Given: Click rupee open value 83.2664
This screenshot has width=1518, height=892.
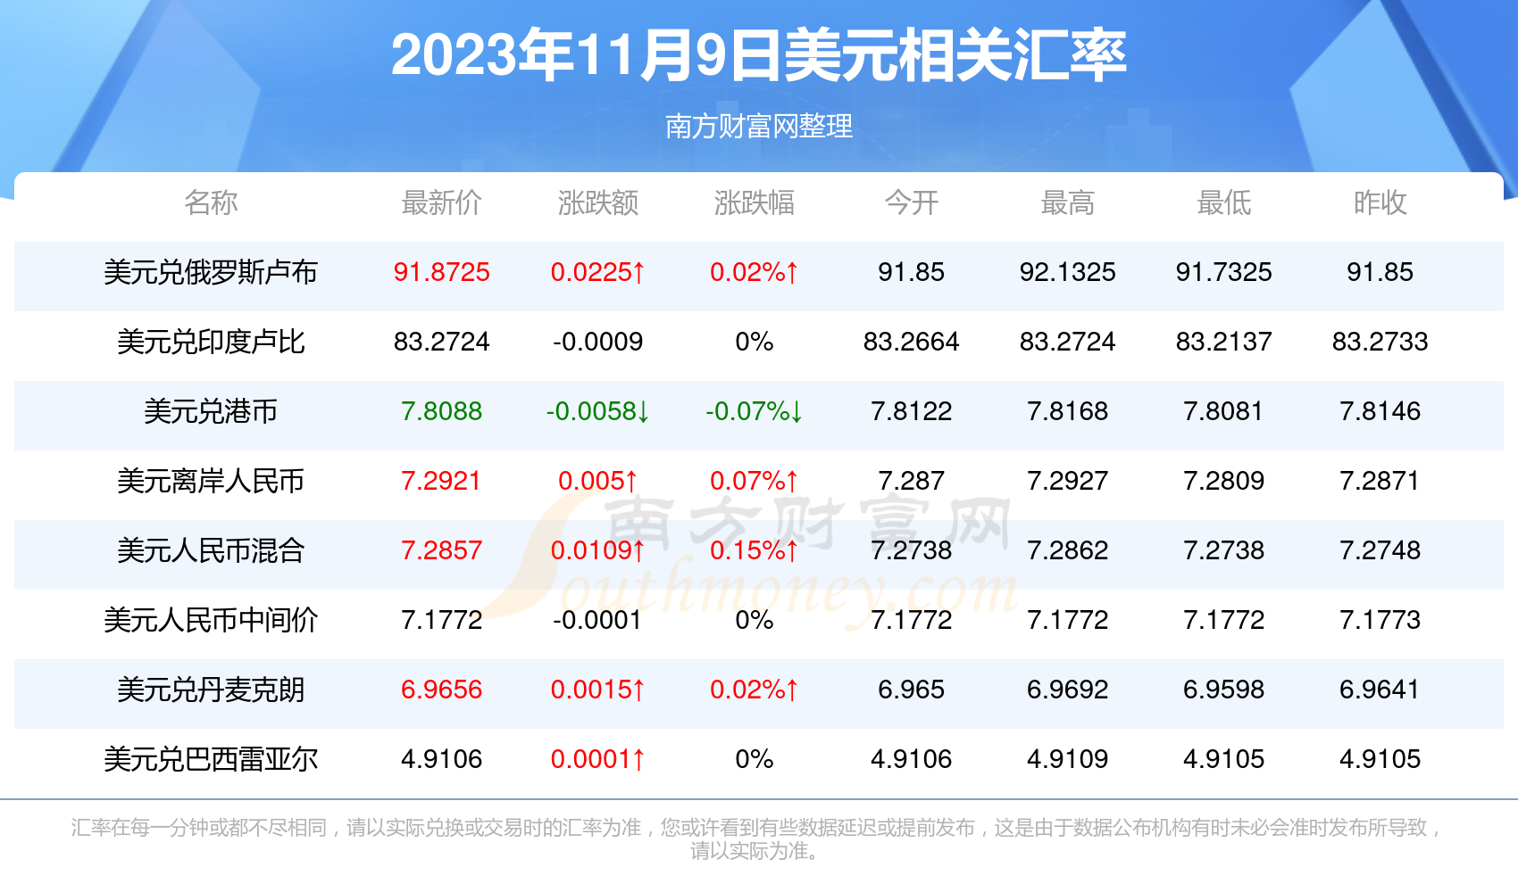Looking at the screenshot, I should pos(912,342).
